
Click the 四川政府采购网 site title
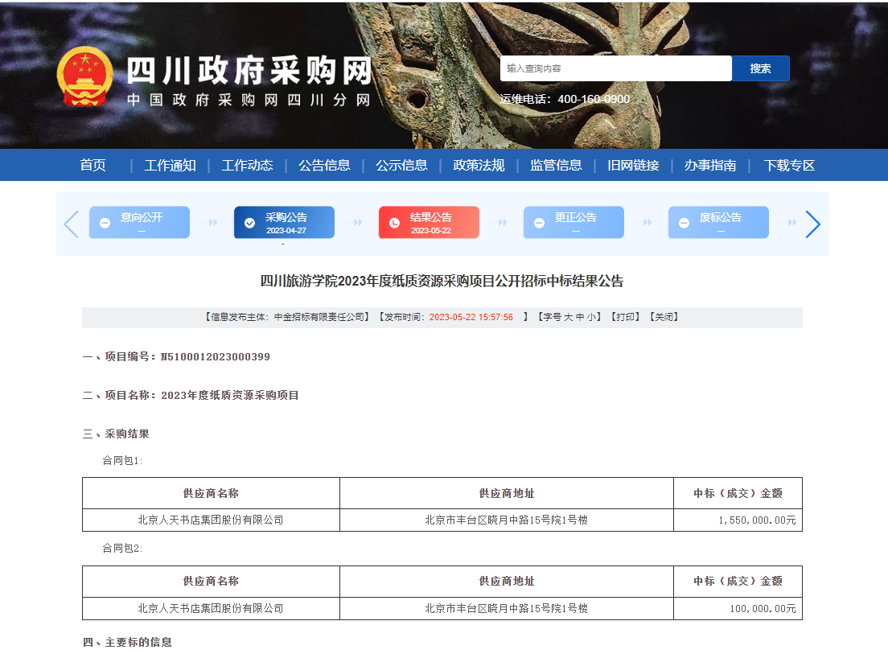[249, 71]
